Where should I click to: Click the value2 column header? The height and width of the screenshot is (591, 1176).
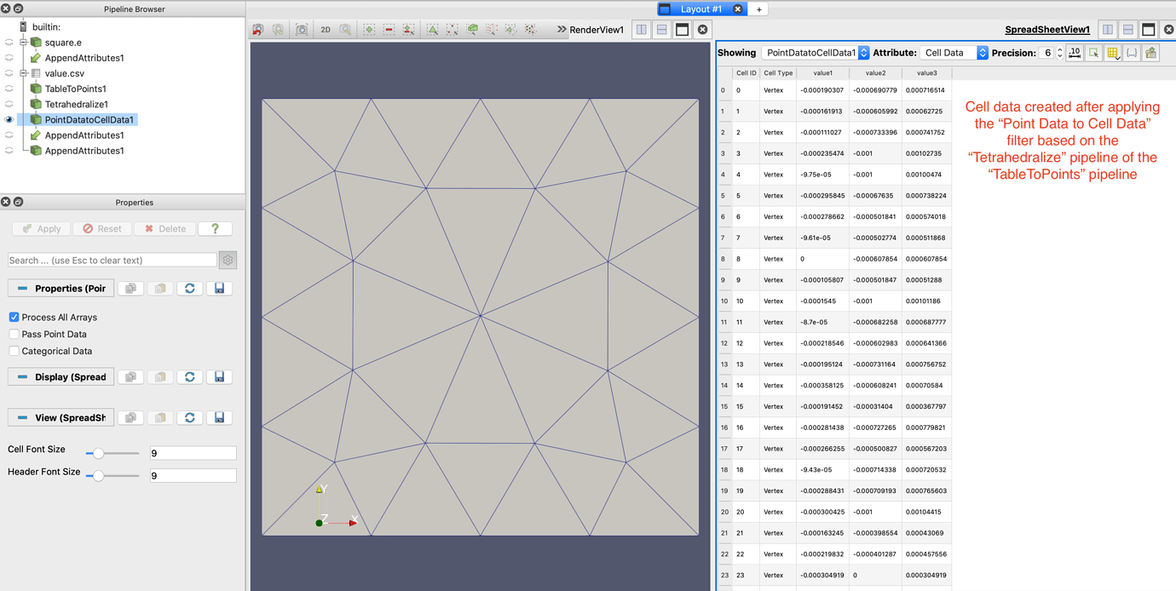875,73
